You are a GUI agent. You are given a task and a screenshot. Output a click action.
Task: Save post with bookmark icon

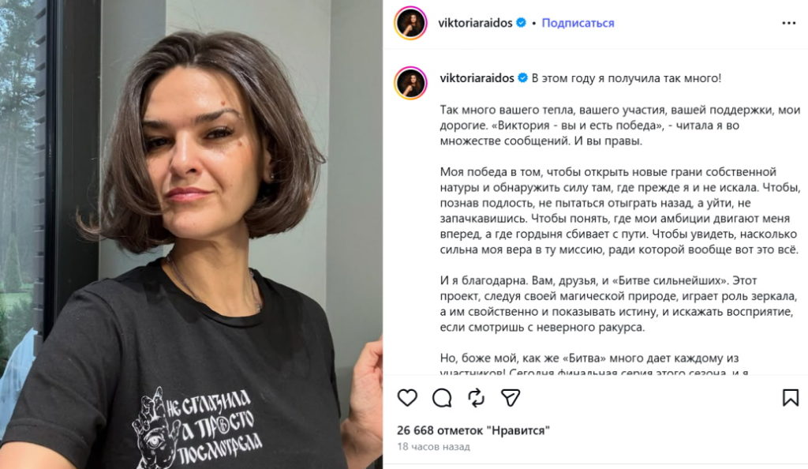click(x=791, y=397)
